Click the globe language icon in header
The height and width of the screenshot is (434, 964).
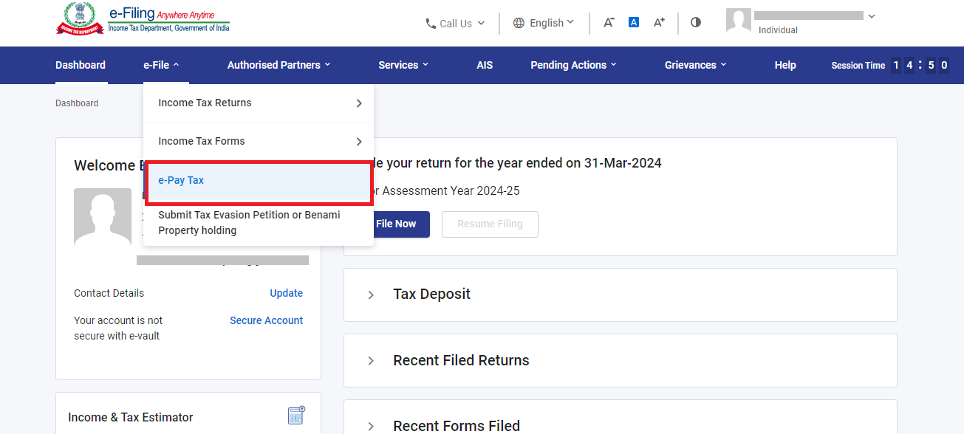click(518, 23)
